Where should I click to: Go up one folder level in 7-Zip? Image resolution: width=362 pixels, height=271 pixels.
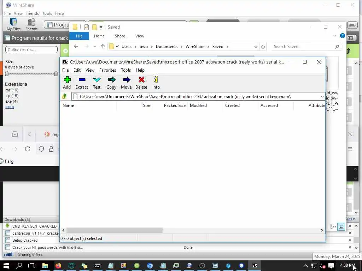[x=64, y=96]
